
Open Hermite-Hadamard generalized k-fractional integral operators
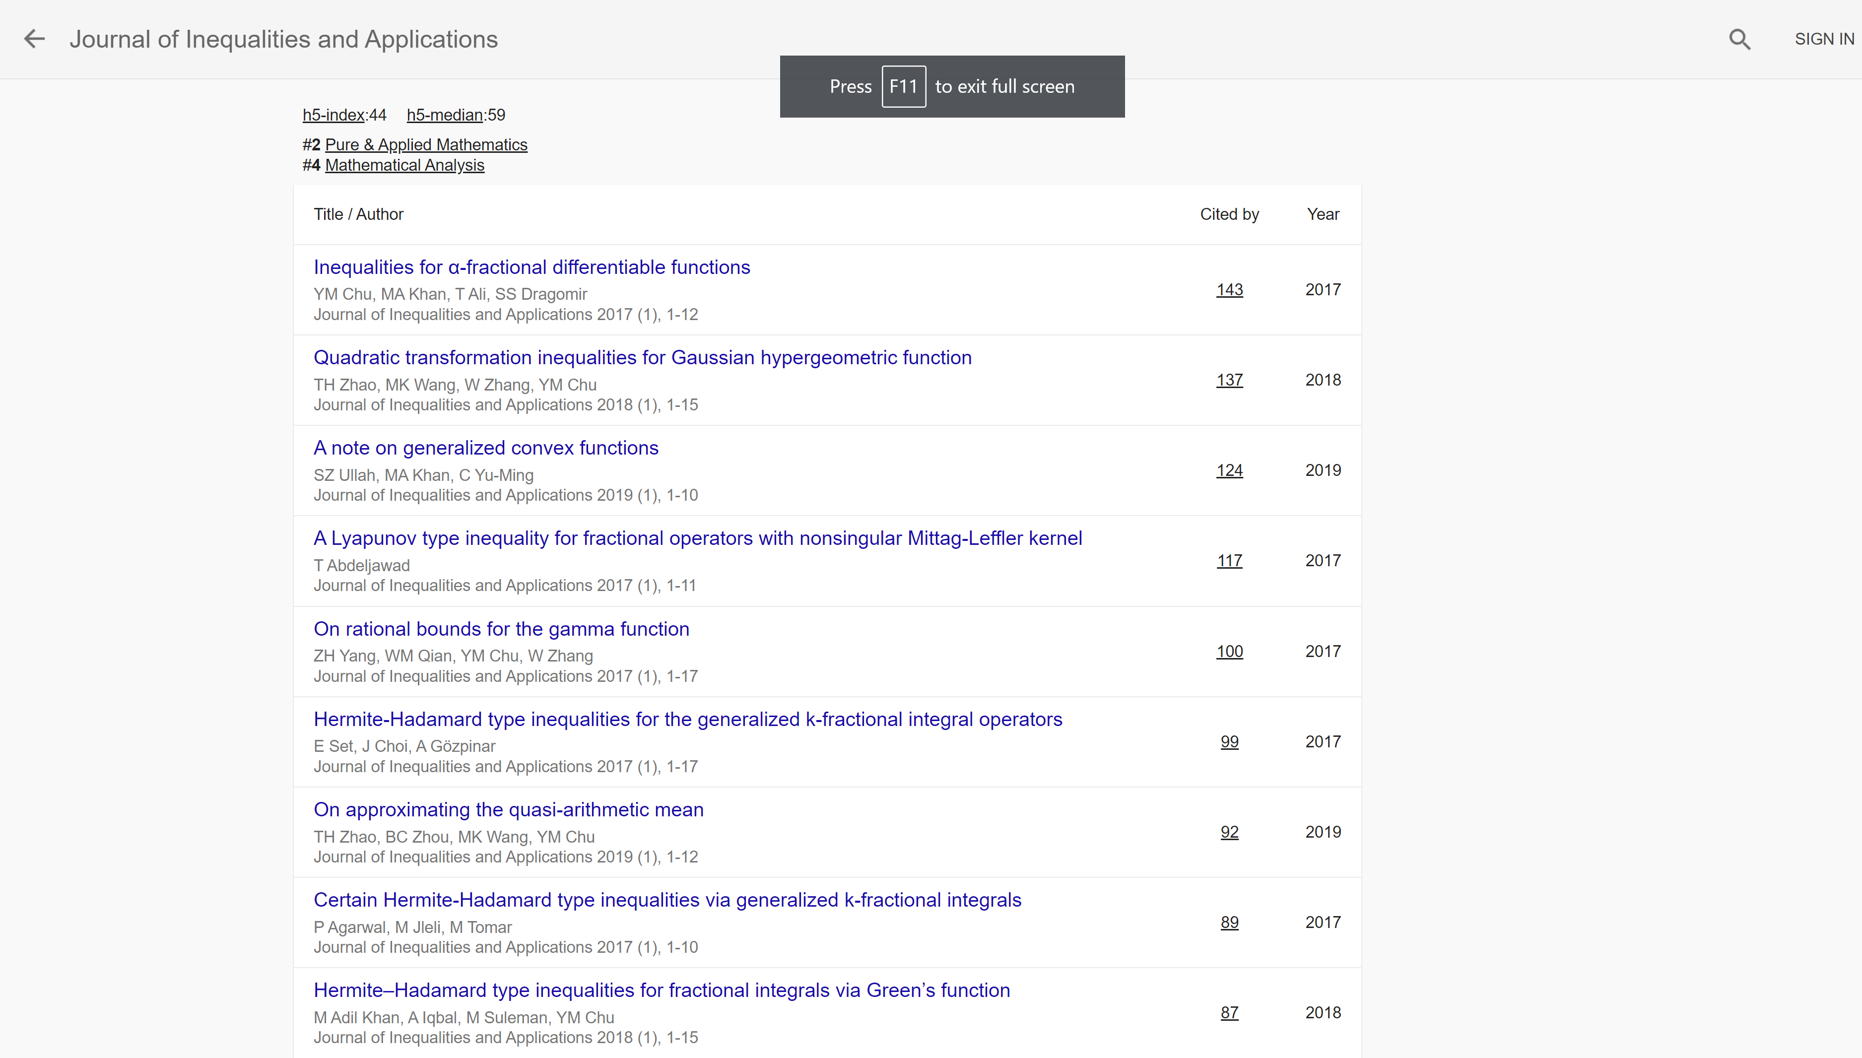point(687,720)
